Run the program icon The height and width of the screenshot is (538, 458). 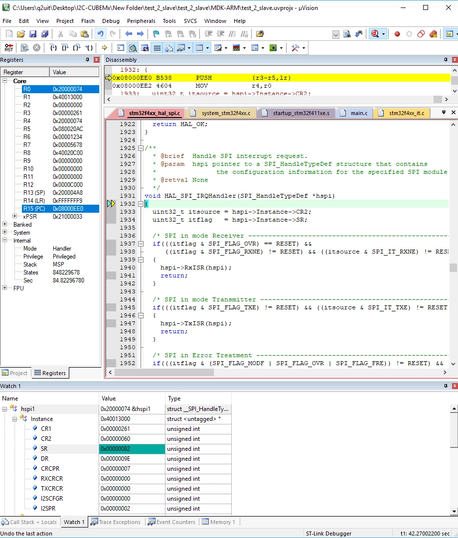point(25,48)
